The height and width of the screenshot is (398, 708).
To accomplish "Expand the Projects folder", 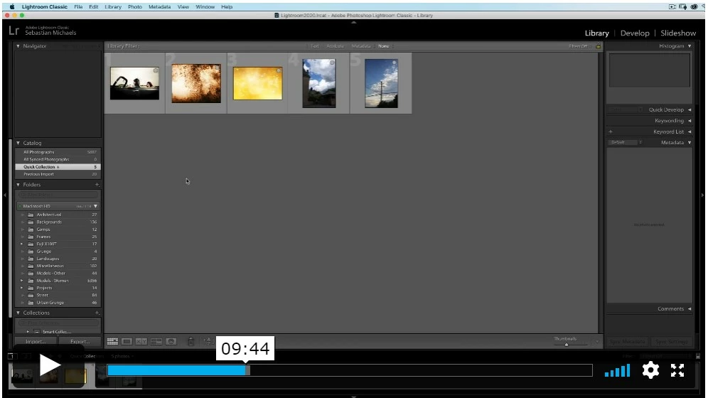I will [21, 288].
